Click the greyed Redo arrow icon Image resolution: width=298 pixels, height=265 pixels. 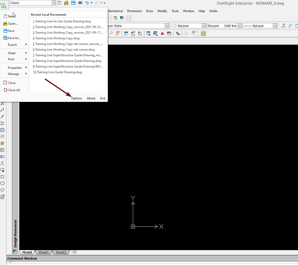tap(96, 3)
